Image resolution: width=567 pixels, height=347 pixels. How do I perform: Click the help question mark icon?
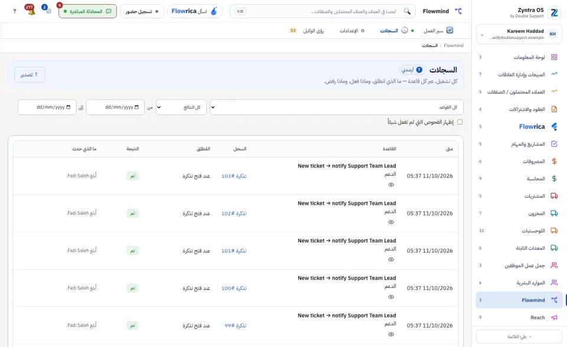tap(14, 11)
